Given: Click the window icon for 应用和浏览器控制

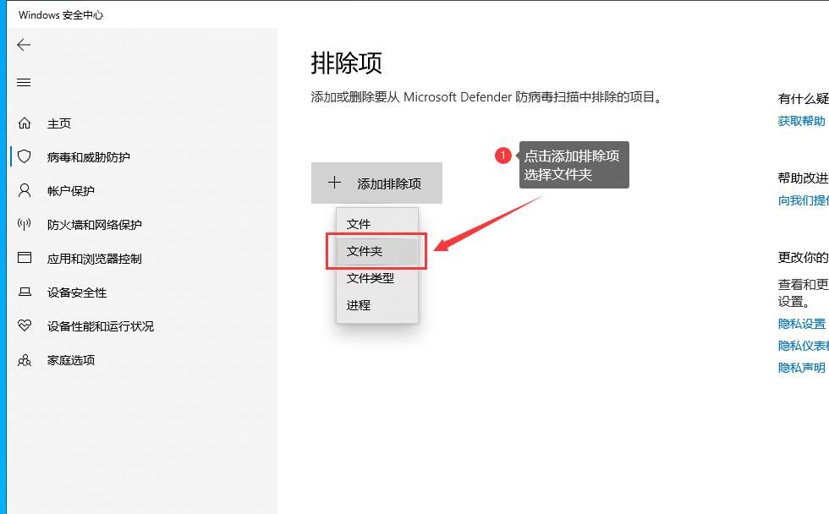Looking at the screenshot, I should click(25, 259).
